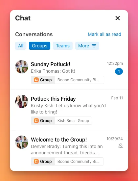The width and height of the screenshot is (138, 181).
Task: Click orange Group icon under Welcome to the Group!
Action: coord(36,161)
